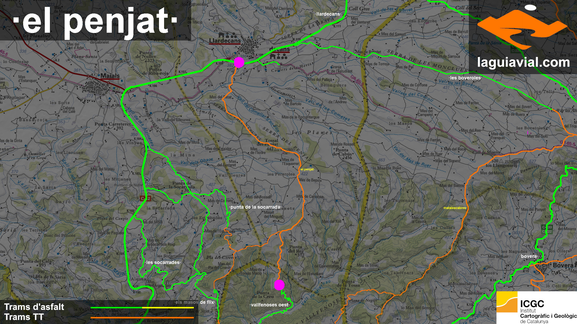Click the yellow 'el penjat' map label
The height and width of the screenshot is (324, 577).
[307, 169]
